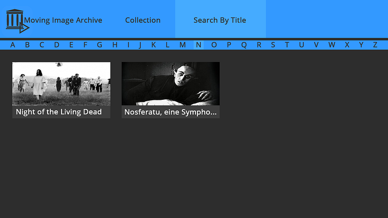Filter titles by letter Z
This screenshot has width=388, height=218.
coord(375,45)
